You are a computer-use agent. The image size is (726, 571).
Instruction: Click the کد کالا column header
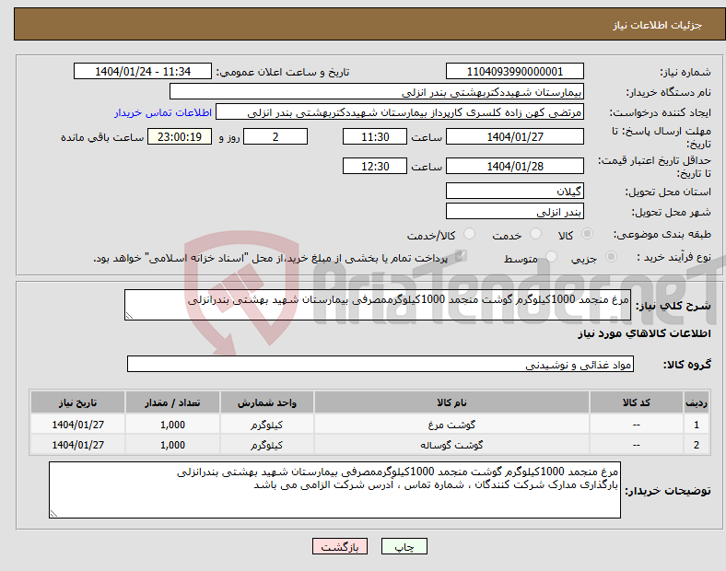coord(637,402)
